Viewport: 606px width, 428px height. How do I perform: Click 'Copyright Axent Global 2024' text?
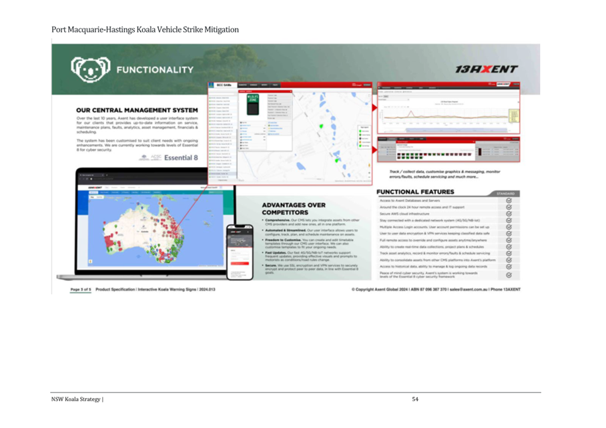(380, 289)
